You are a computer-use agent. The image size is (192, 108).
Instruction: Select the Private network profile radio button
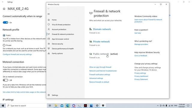(x=4, y=45)
